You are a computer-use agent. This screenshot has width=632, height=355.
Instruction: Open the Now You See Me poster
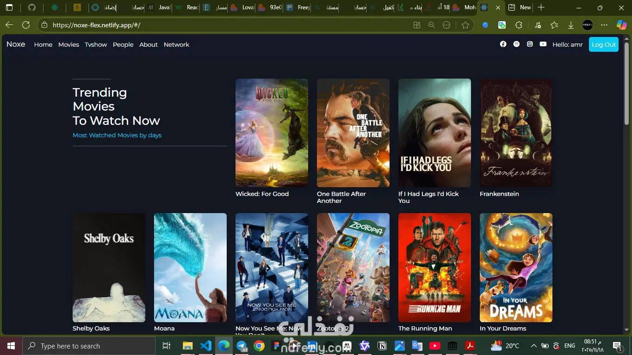tap(272, 267)
